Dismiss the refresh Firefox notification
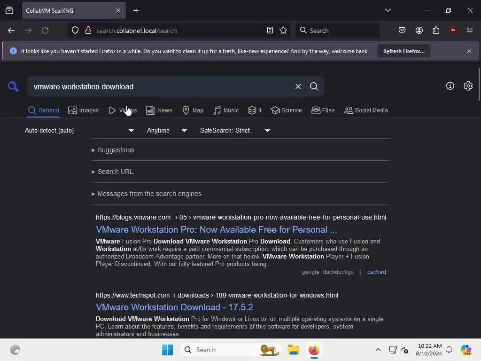Image resolution: width=481 pixels, height=361 pixels. (469, 51)
